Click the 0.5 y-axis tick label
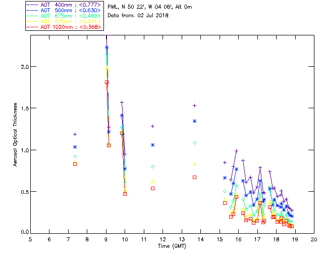Viewport: 323px width, 259px height. 25,192
